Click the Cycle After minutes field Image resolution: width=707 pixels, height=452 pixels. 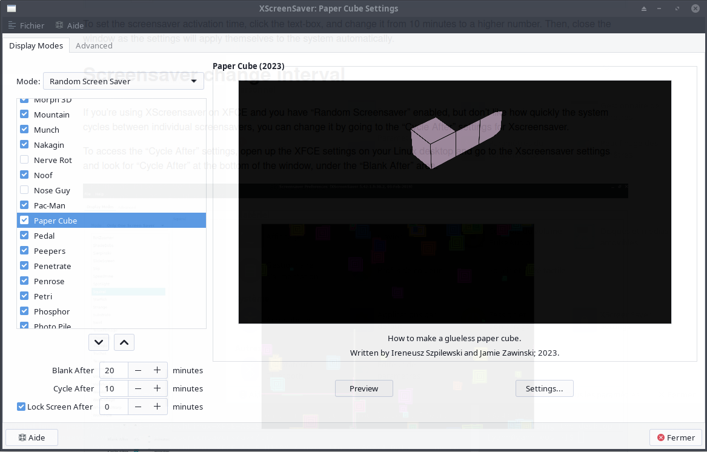point(113,388)
